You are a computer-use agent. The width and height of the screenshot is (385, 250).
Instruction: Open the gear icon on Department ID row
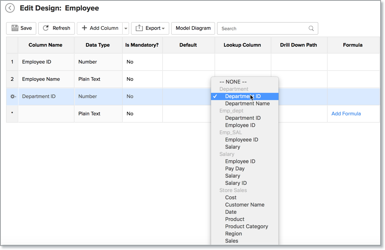coord(13,96)
